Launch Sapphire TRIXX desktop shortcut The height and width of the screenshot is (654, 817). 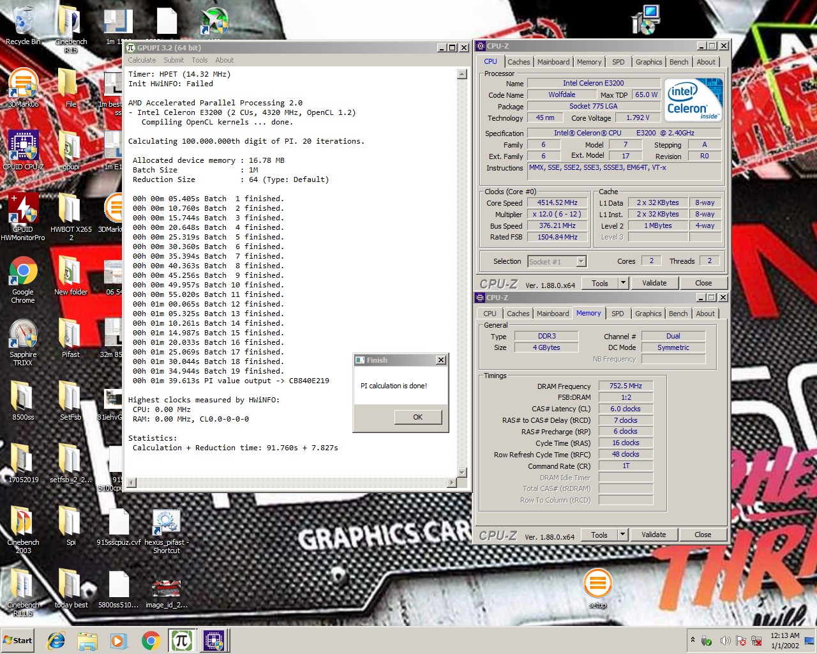coord(23,342)
